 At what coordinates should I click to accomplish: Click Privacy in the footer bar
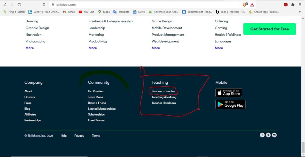point(79,136)
